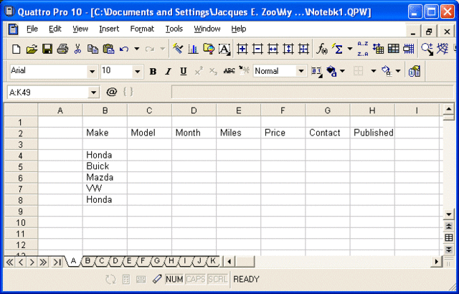The image size is (459, 294).
Task: Go to previous sheet with < button
Action: [x=21, y=262]
